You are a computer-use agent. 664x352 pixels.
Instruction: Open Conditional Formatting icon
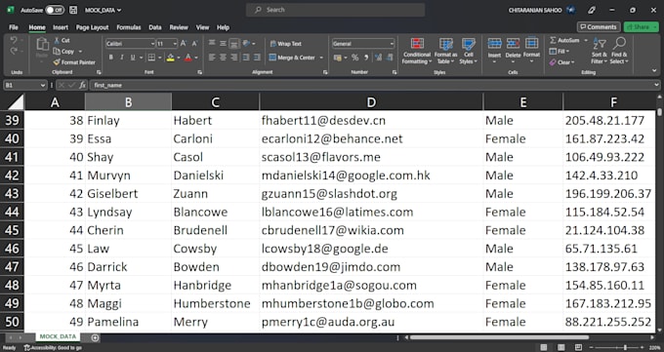[417, 44]
